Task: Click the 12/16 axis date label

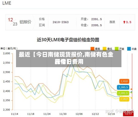Action: (111, 114)
